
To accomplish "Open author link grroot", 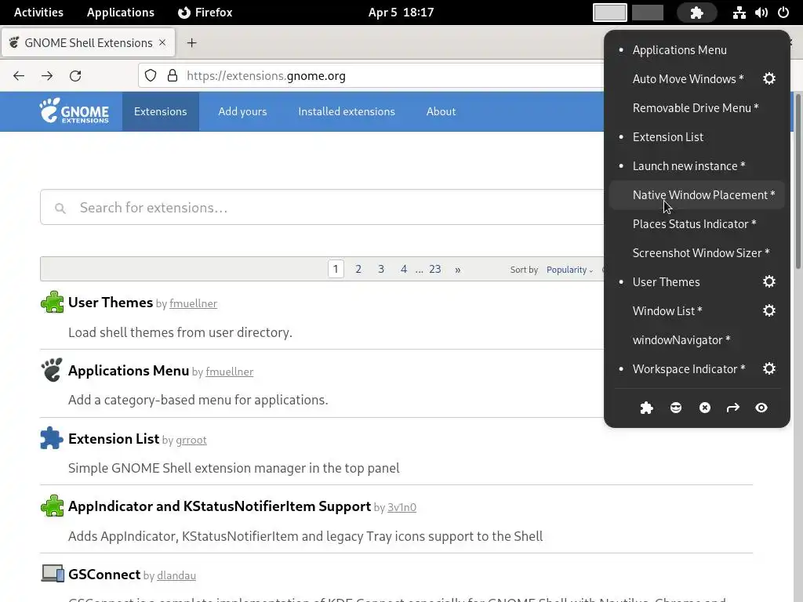I will (x=191, y=441).
